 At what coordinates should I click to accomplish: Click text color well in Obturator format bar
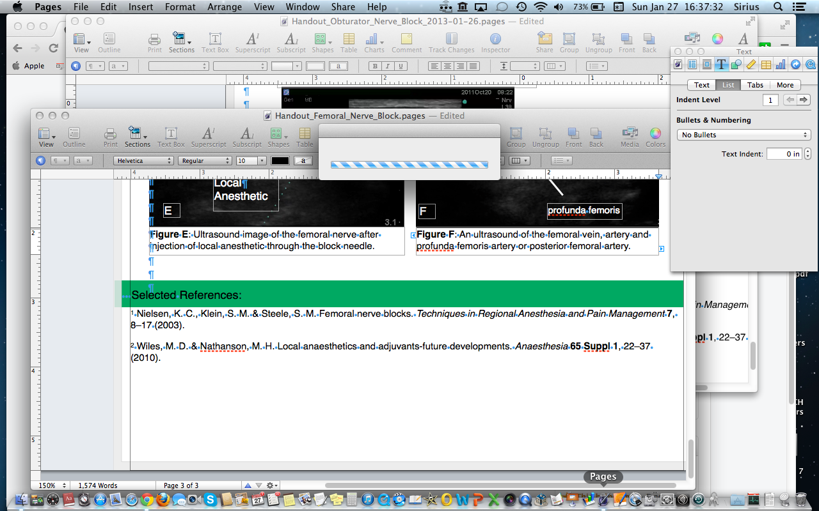coord(315,66)
